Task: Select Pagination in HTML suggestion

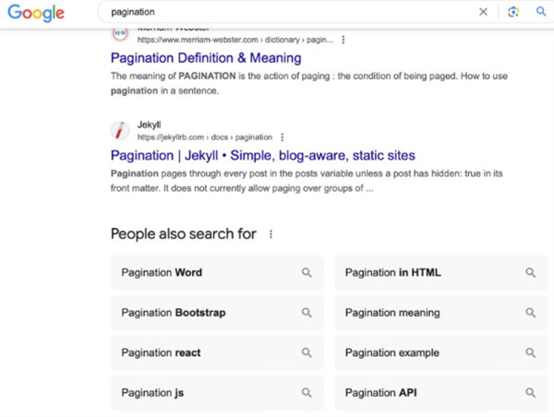Action: [x=441, y=272]
